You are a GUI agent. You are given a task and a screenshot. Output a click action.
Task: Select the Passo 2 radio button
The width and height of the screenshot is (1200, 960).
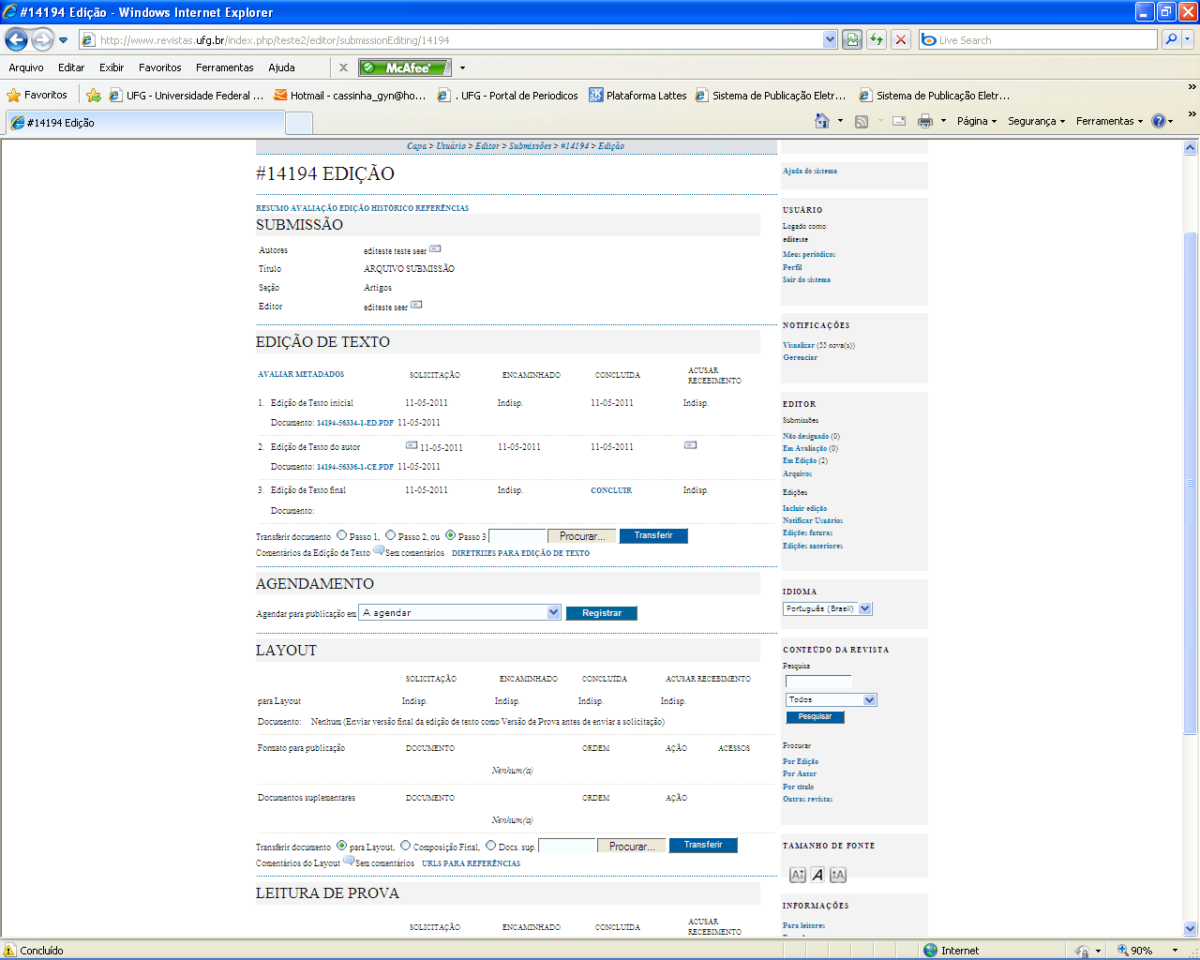click(x=390, y=535)
